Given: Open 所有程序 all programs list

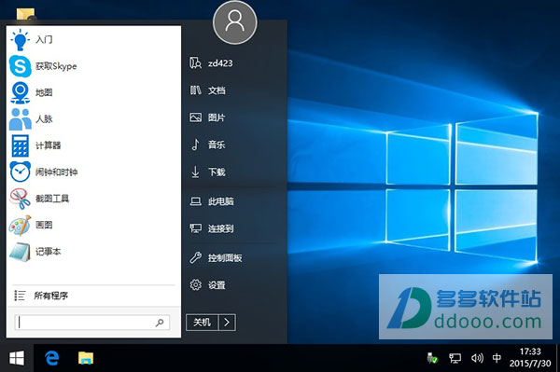Looking at the screenshot, I should pyautogui.click(x=93, y=296).
